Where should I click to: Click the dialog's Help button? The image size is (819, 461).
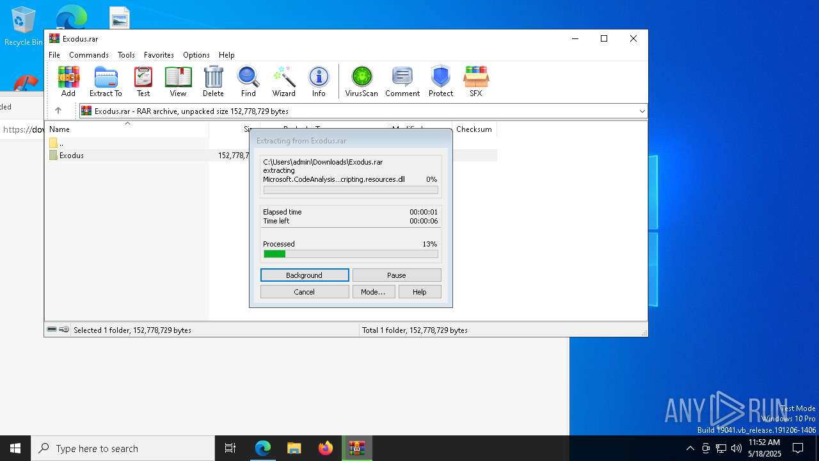click(420, 292)
